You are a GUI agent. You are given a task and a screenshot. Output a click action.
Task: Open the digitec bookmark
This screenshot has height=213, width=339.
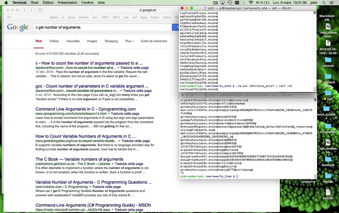click(x=54, y=17)
